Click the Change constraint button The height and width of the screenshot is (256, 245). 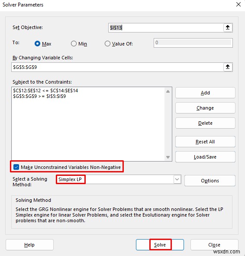205,108
